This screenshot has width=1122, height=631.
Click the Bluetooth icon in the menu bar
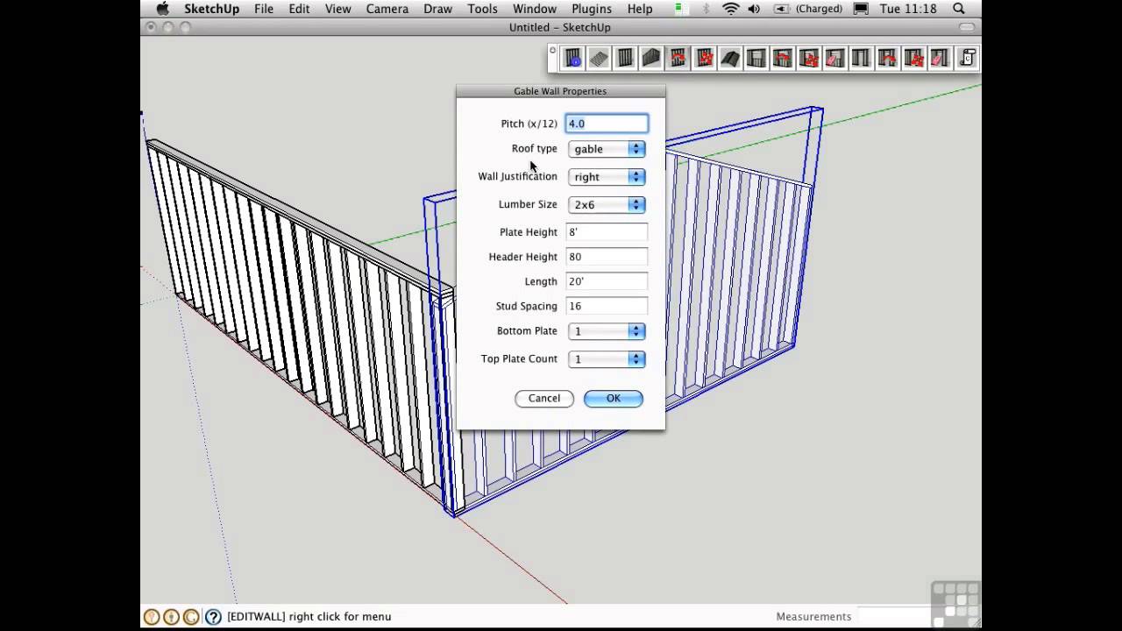tap(706, 9)
